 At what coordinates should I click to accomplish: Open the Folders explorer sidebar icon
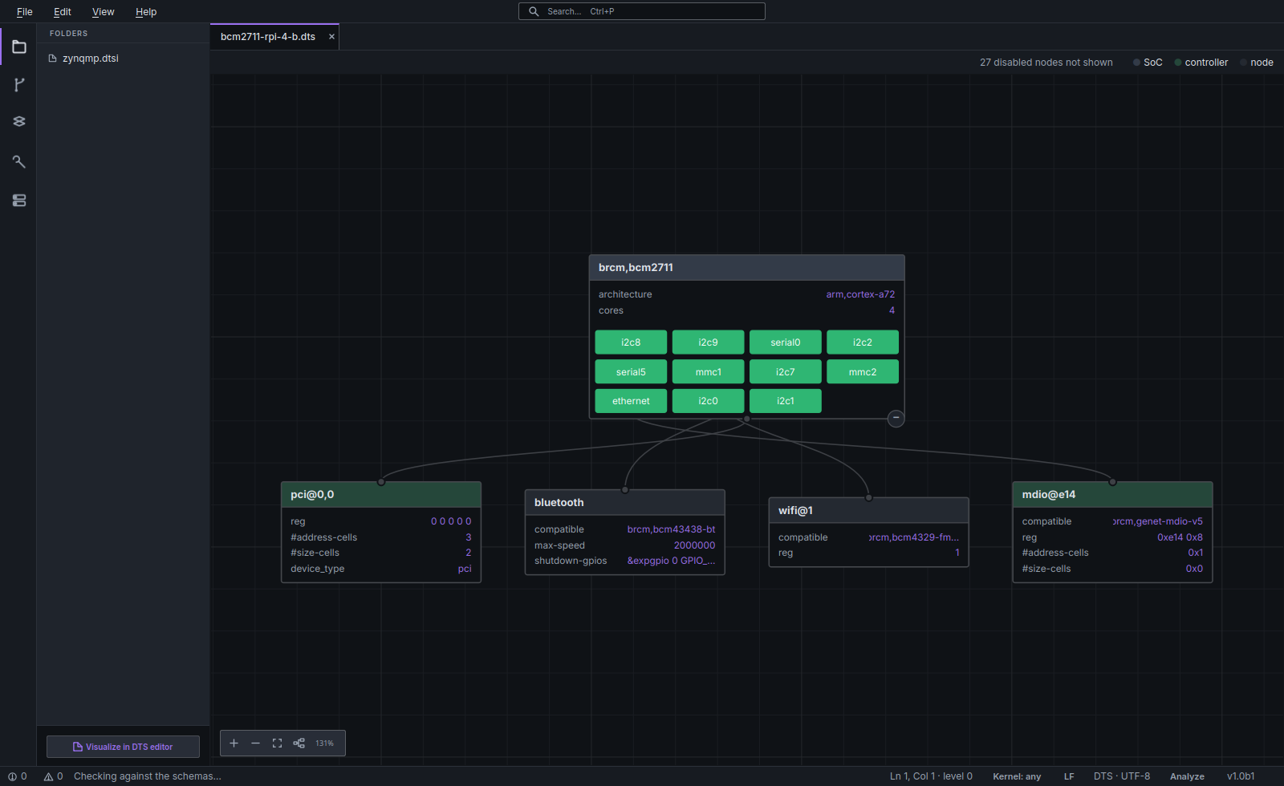tap(19, 47)
